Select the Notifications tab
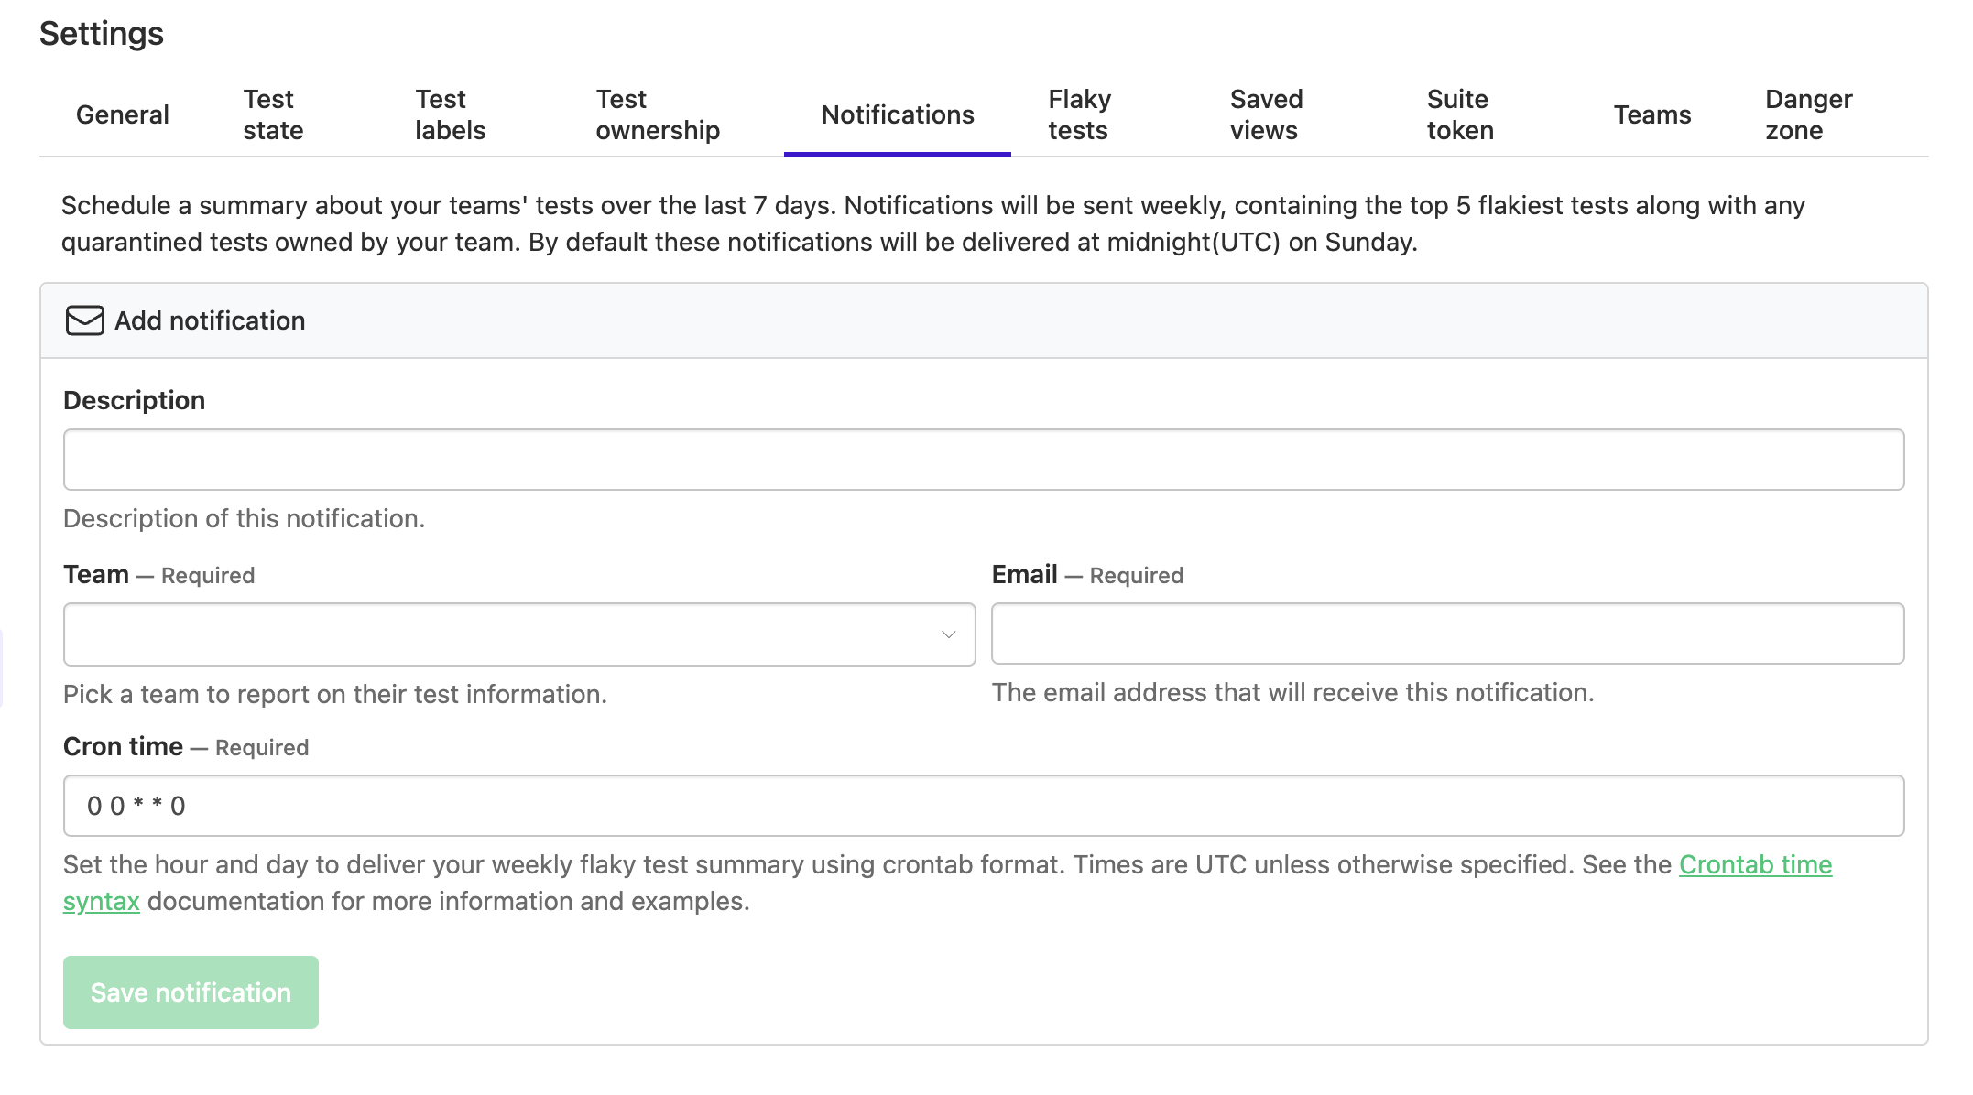 tap(897, 115)
